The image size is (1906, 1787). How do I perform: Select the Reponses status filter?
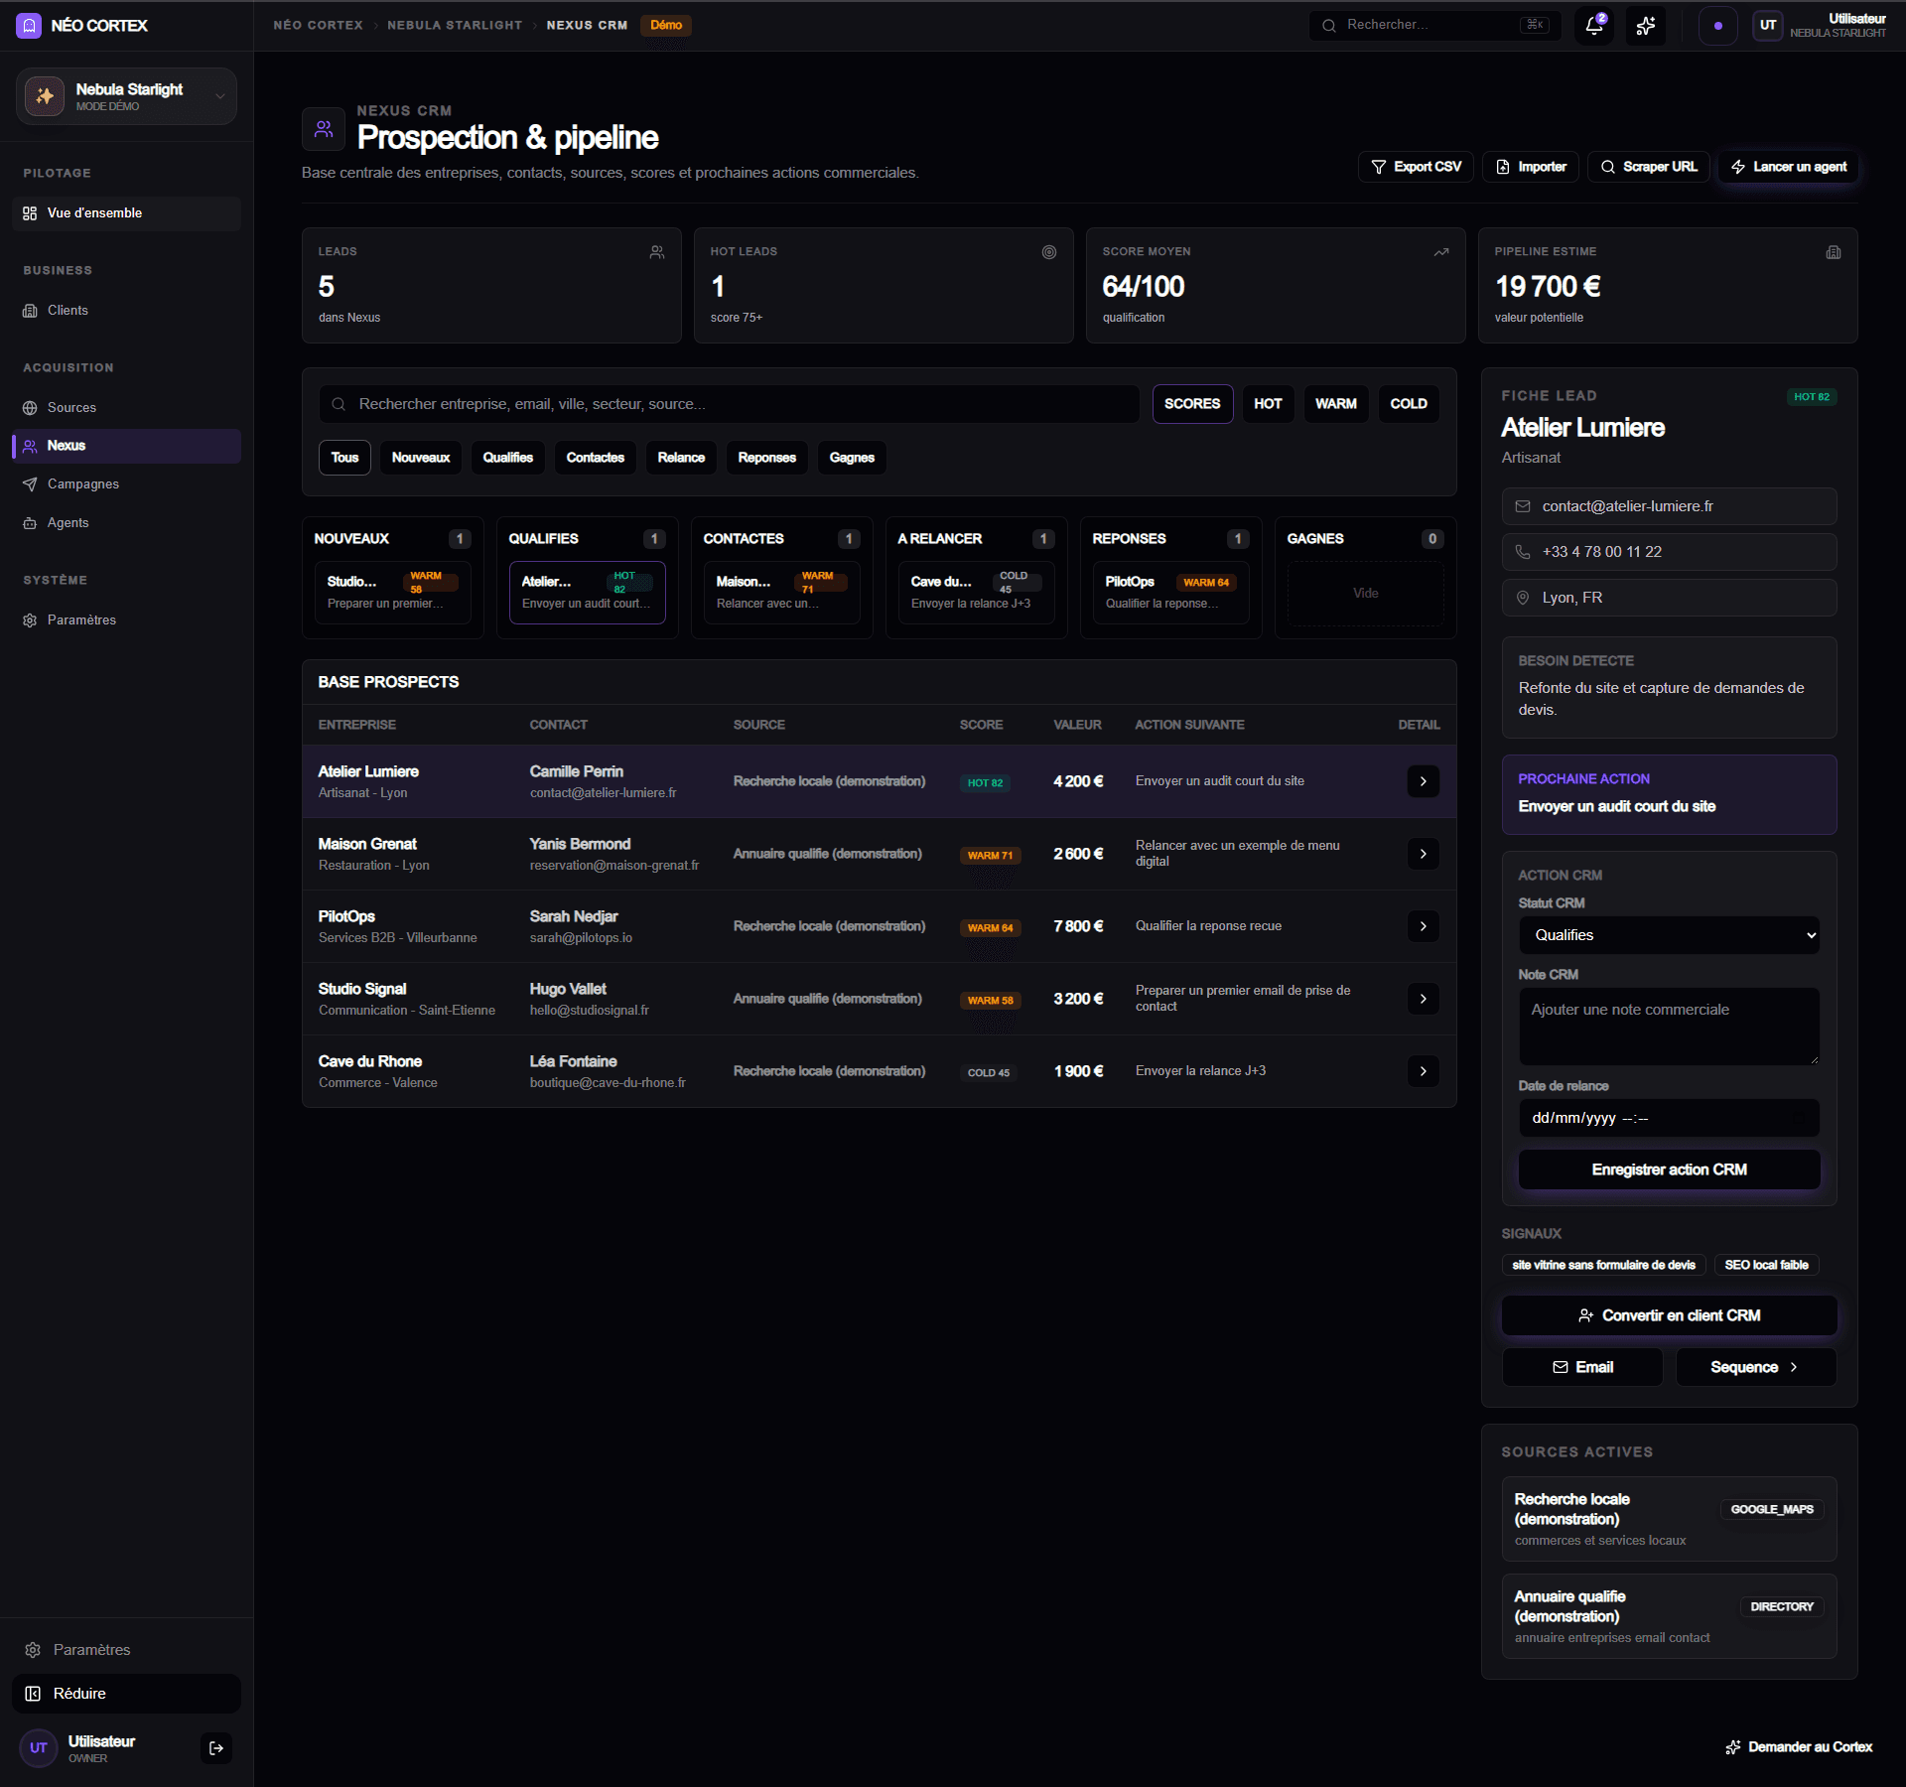(x=767, y=458)
